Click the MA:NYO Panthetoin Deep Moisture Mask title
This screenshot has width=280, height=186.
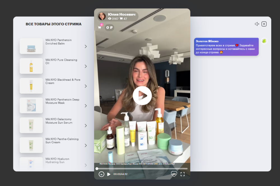tap(62, 101)
